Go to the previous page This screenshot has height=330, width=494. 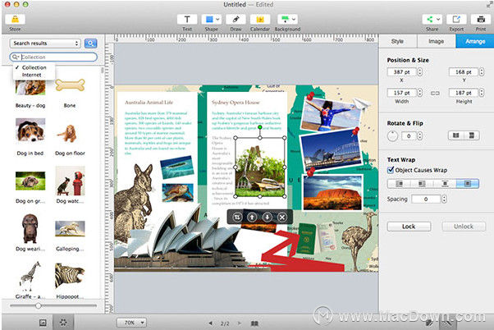click(210, 323)
